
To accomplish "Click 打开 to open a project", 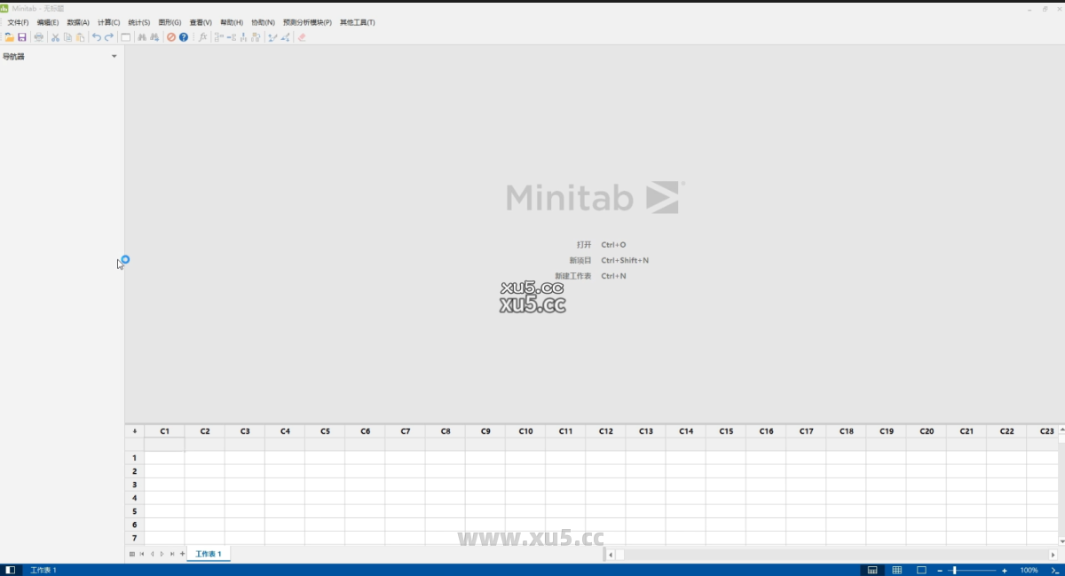I will pyautogui.click(x=583, y=244).
